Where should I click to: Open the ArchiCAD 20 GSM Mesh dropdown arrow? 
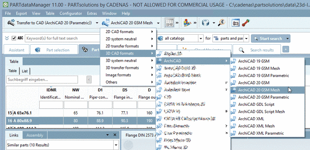pyautogui.click(x=158, y=23)
